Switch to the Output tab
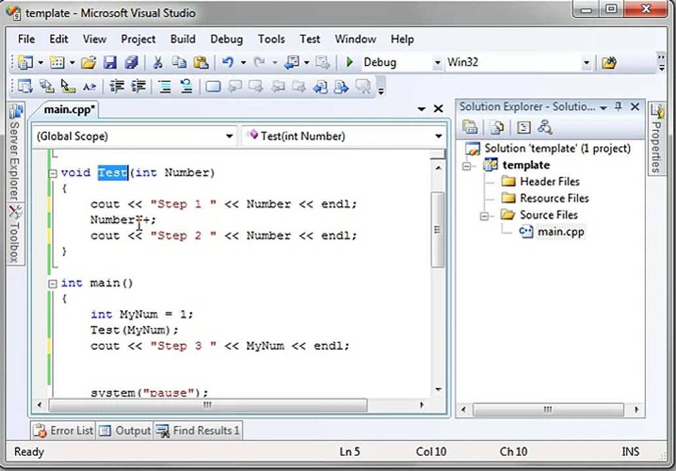The height and width of the screenshot is (471, 676). click(x=124, y=430)
